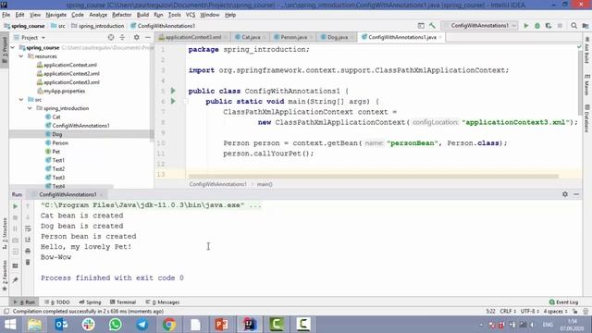Open the TODO tool window

coord(57,302)
